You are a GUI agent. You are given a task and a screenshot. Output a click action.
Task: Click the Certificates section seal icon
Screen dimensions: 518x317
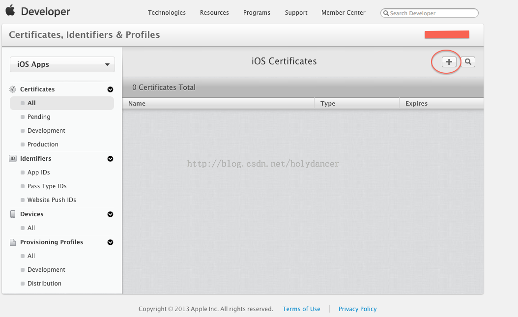[x=13, y=89]
